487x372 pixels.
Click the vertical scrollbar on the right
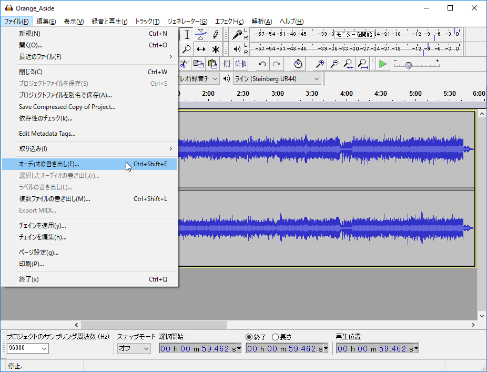[x=482, y=210]
